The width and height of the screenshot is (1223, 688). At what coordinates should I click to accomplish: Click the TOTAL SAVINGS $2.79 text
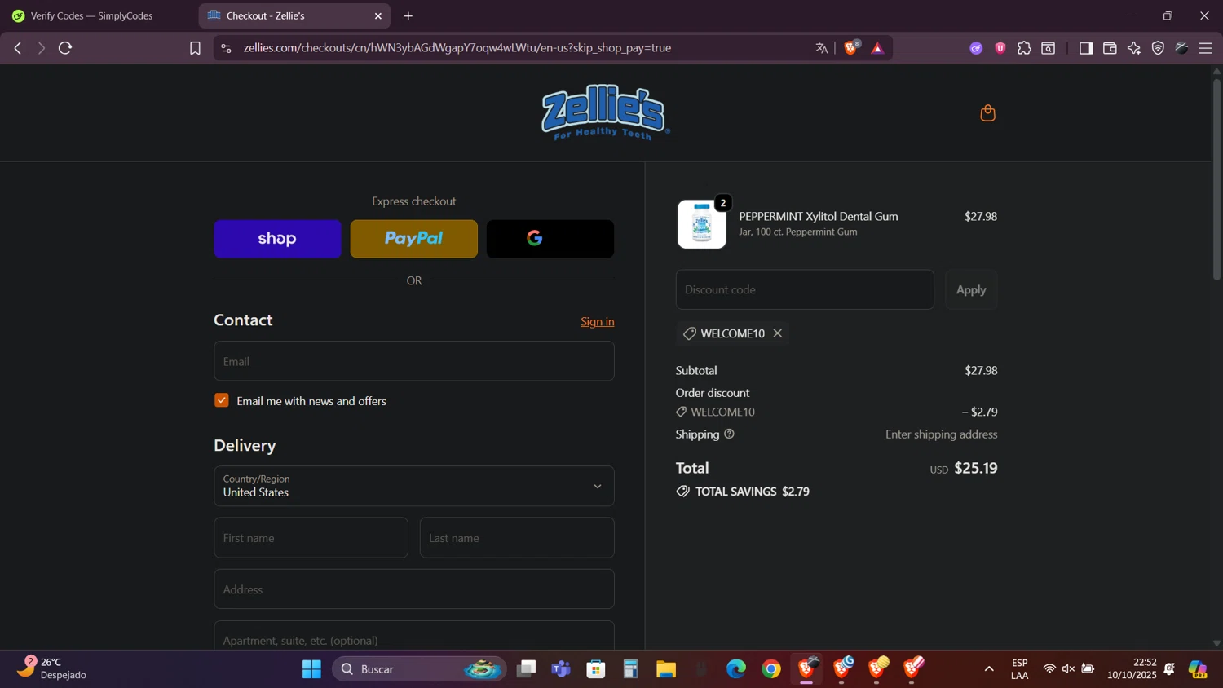point(752,492)
